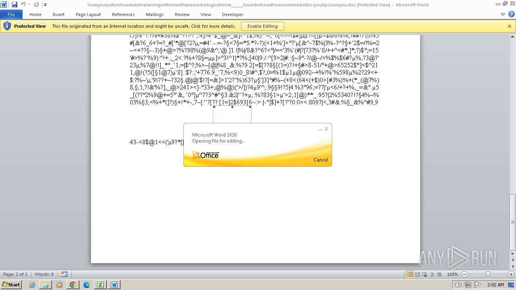516x290 pixels.
Task: Launch Internet Explorer from taskbar
Action: click(32, 285)
